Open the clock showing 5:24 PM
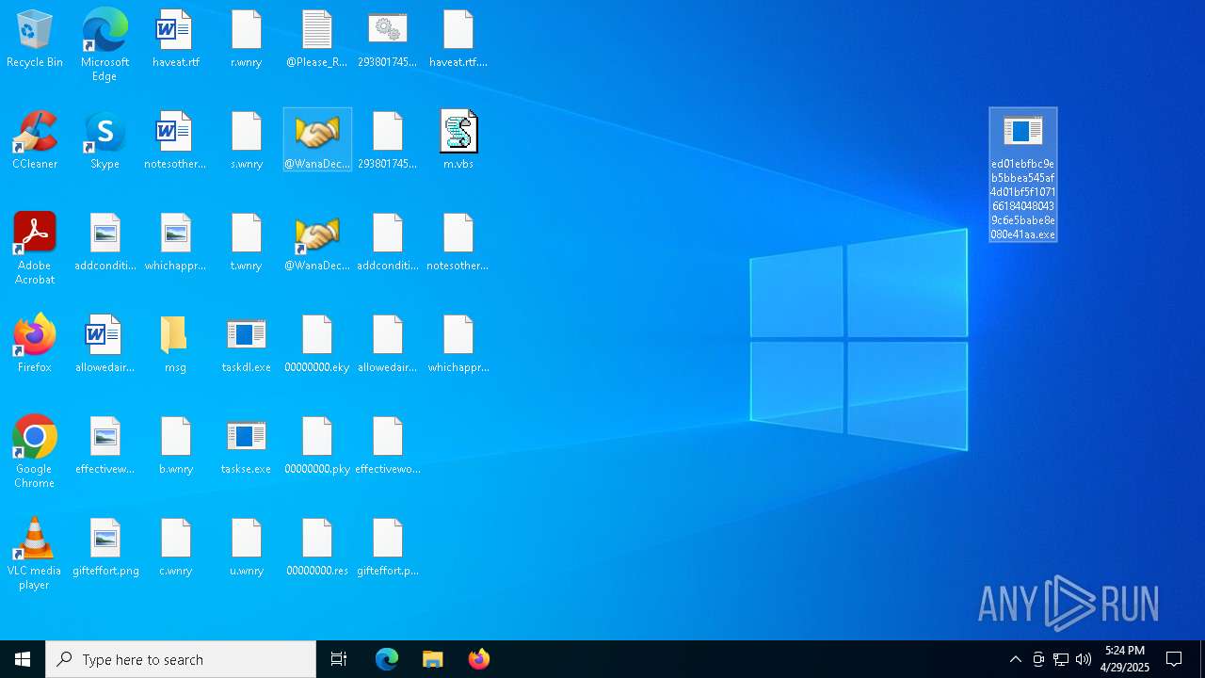 [x=1125, y=659]
